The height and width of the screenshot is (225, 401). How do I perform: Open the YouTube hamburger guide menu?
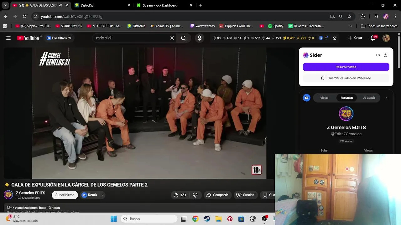point(8,38)
